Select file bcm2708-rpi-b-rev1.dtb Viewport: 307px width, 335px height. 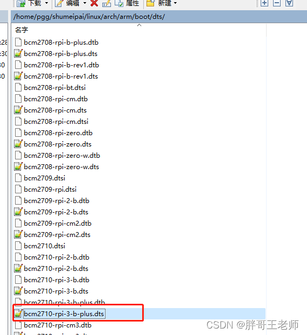tap(57, 65)
